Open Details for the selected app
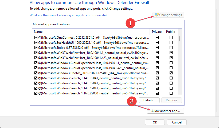This screenshot has height=128, width=219. pyautogui.click(x=149, y=100)
